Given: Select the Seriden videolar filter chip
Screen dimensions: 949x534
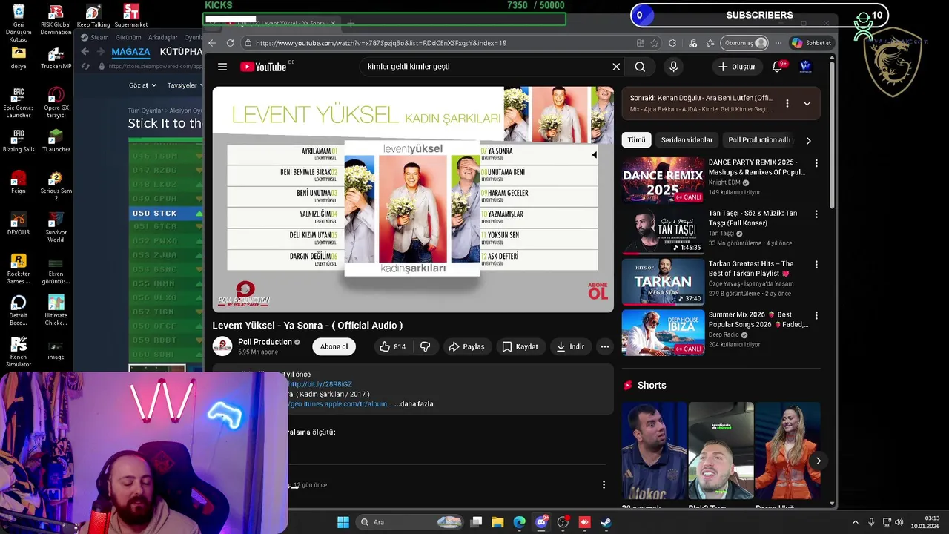Looking at the screenshot, I should coord(687,140).
